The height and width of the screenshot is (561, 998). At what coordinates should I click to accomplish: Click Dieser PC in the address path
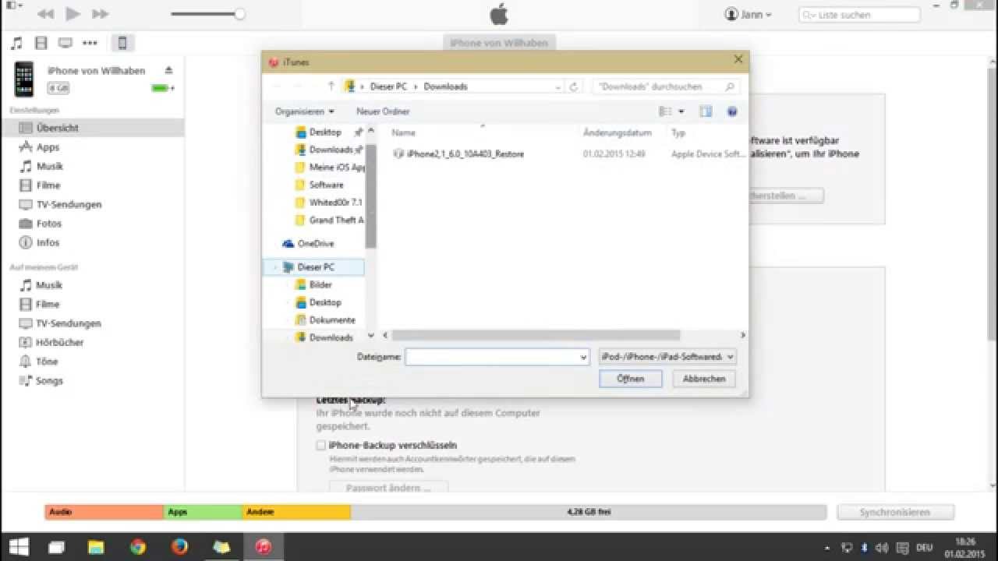coord(389,86)
